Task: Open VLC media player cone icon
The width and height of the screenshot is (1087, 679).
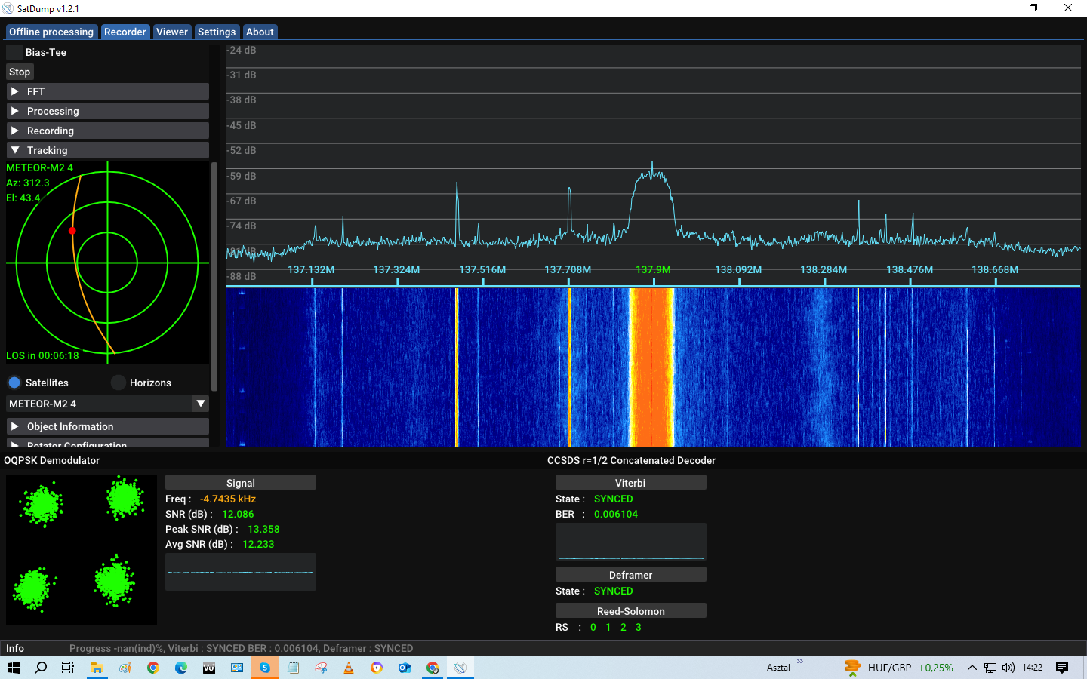Action: 349,668
